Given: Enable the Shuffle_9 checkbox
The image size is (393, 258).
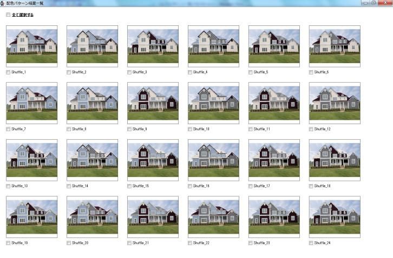Looking at the screenshot, I should click(129, 129).
